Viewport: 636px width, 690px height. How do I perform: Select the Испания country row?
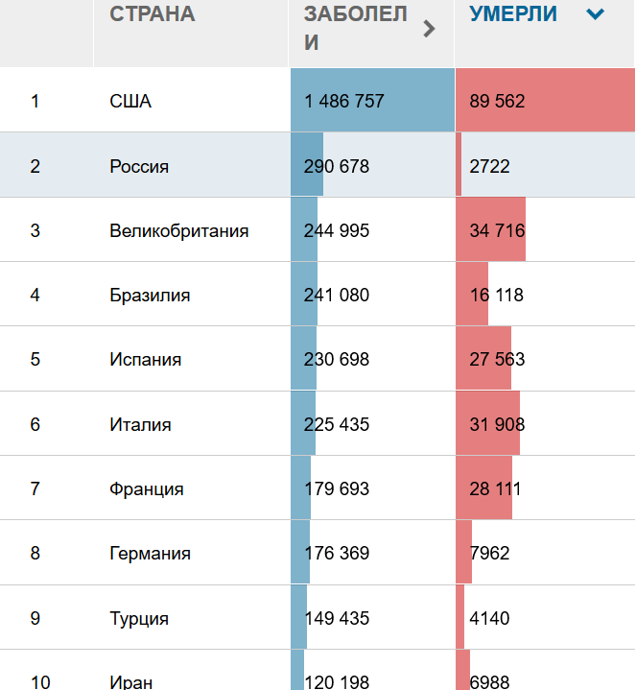tap(318, 359)
